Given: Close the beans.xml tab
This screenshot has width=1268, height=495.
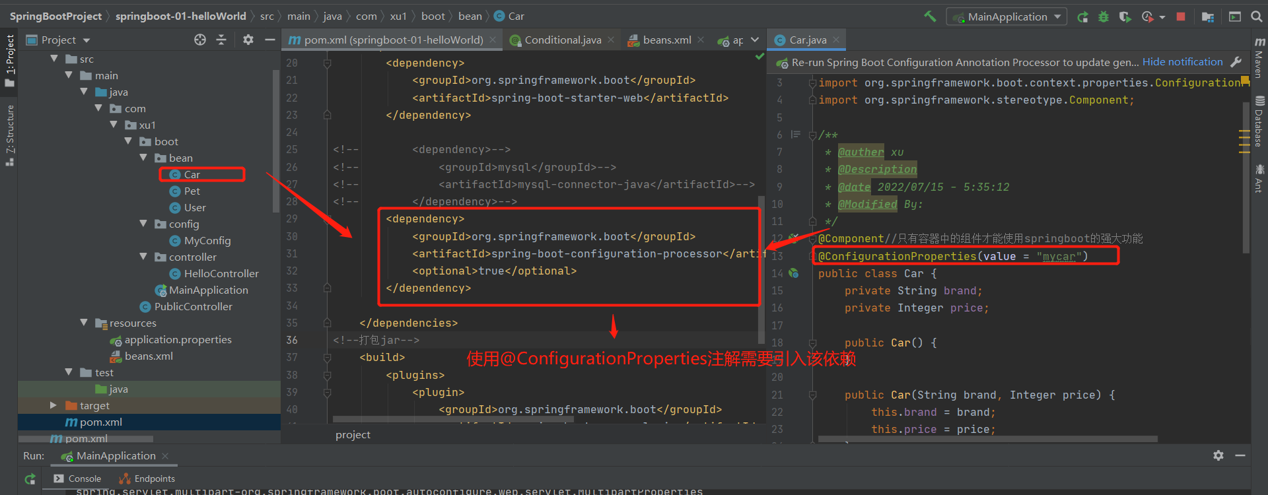Looking at the screenshot, I should coord(701,40).
